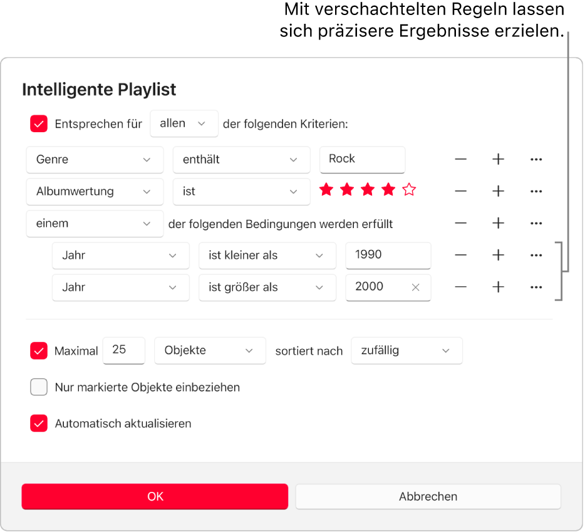585x532 pixels.
Task: Change the 'ist kleiner als' comparison dropdown
Action: [267, 255]
